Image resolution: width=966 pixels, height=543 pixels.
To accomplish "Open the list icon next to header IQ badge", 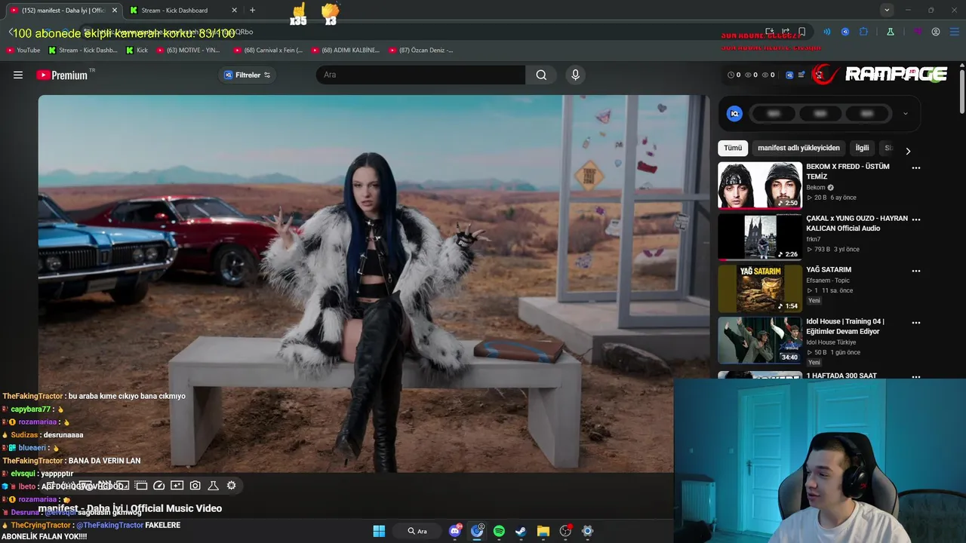I will pos(801,75).
